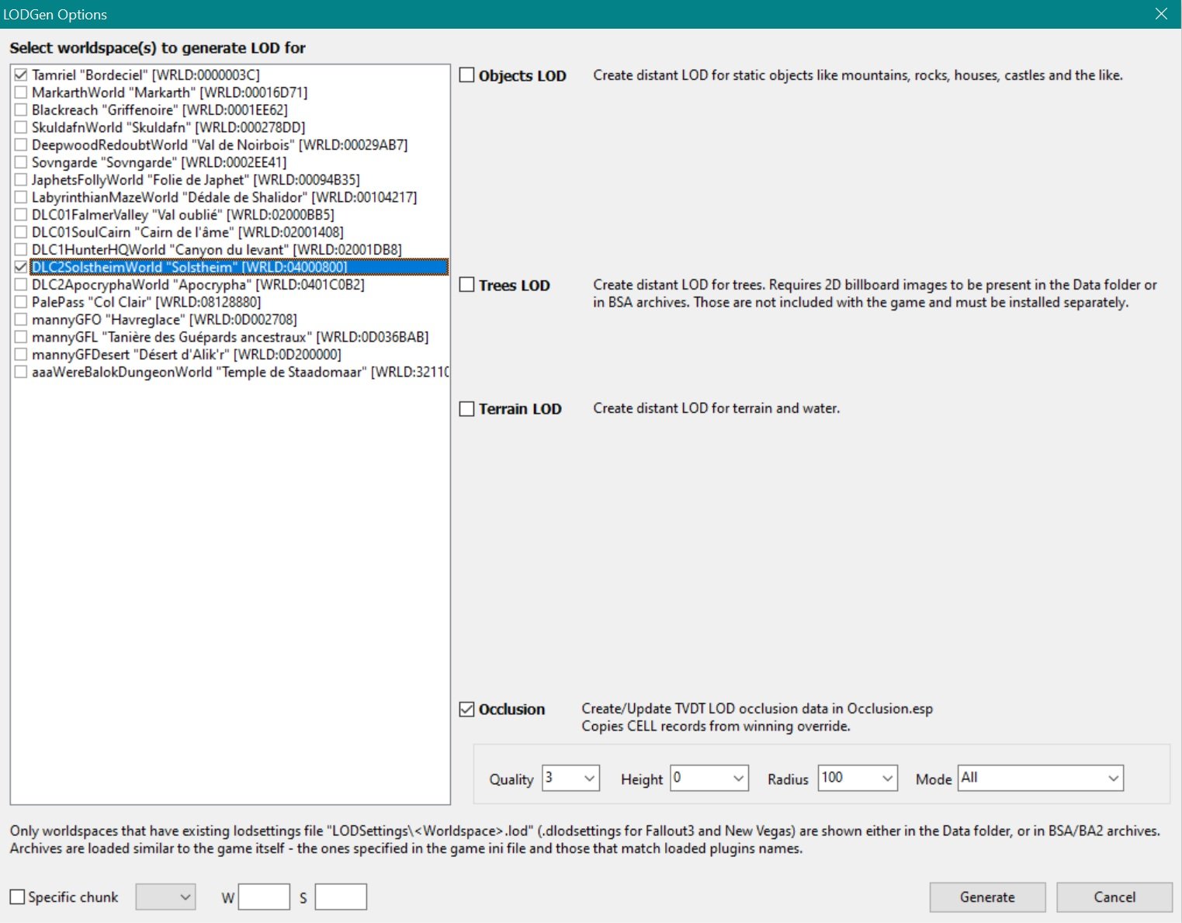
Task: Click the W coordinate input field
Action: (x=264, y=897)
